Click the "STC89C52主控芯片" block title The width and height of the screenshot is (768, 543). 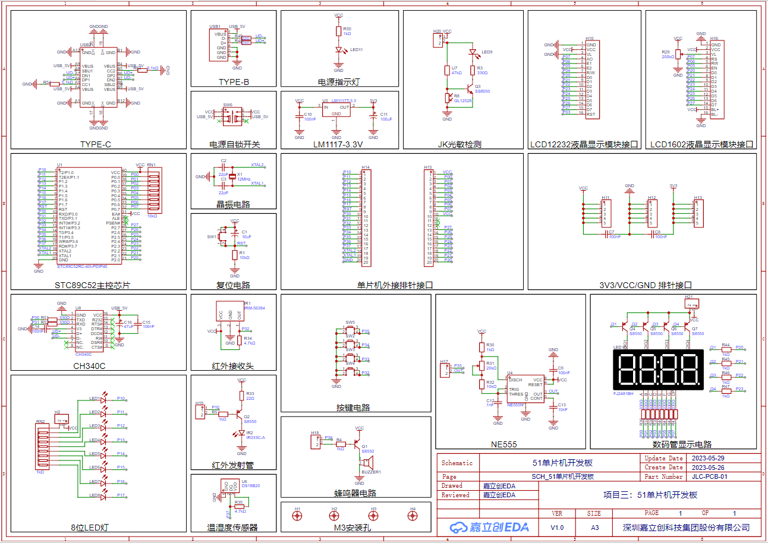click(x=92, y=285)
